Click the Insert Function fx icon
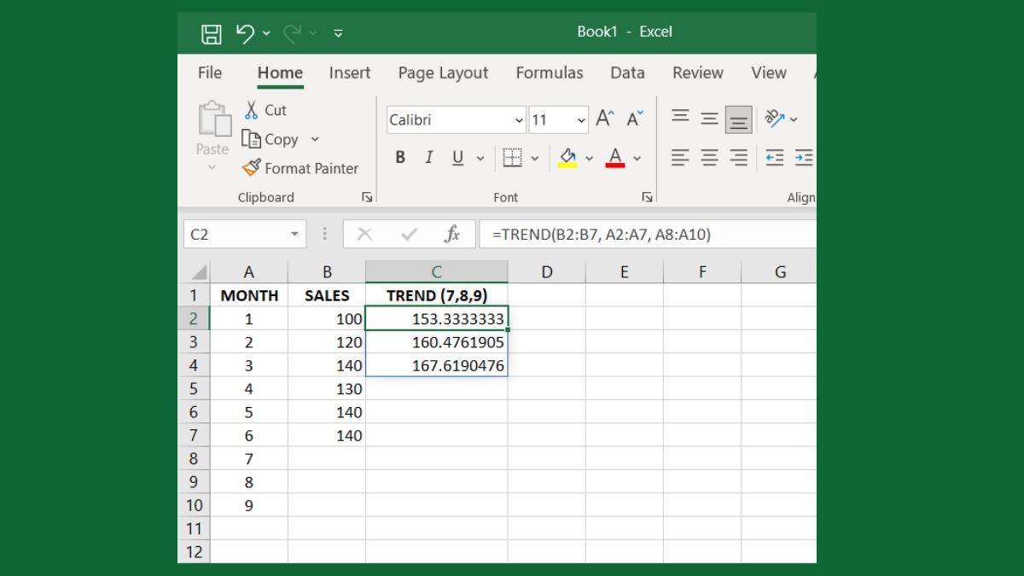The height and width of the screenshot is (576, 1024). pyautogui.click(x=453, y=234)
